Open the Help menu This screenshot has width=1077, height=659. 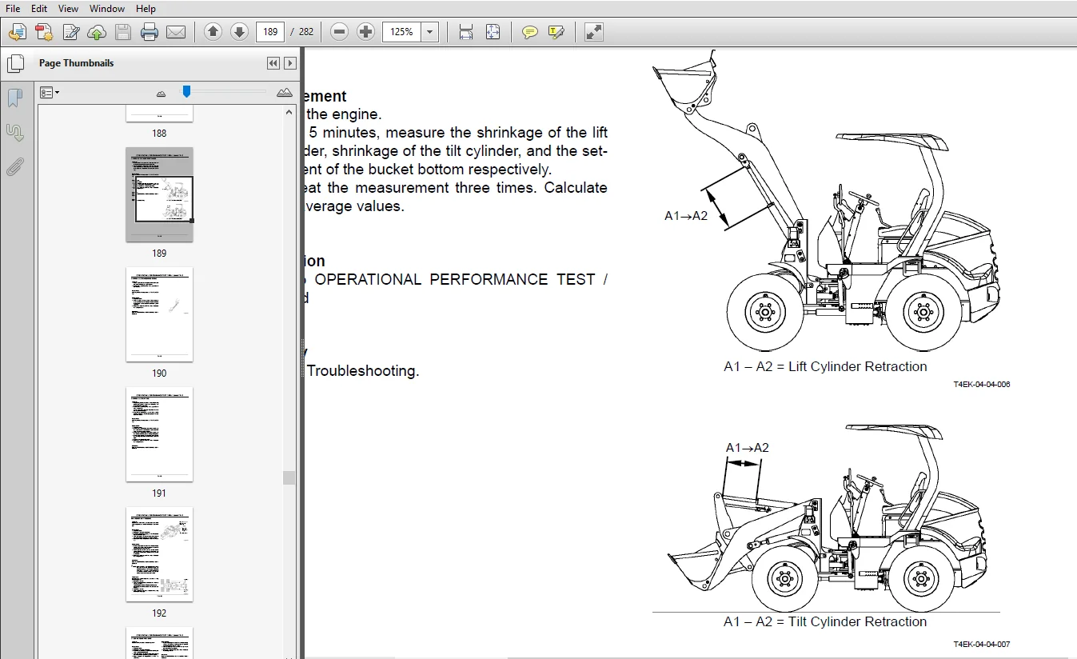pyautogui.click(x=146, y=9)
